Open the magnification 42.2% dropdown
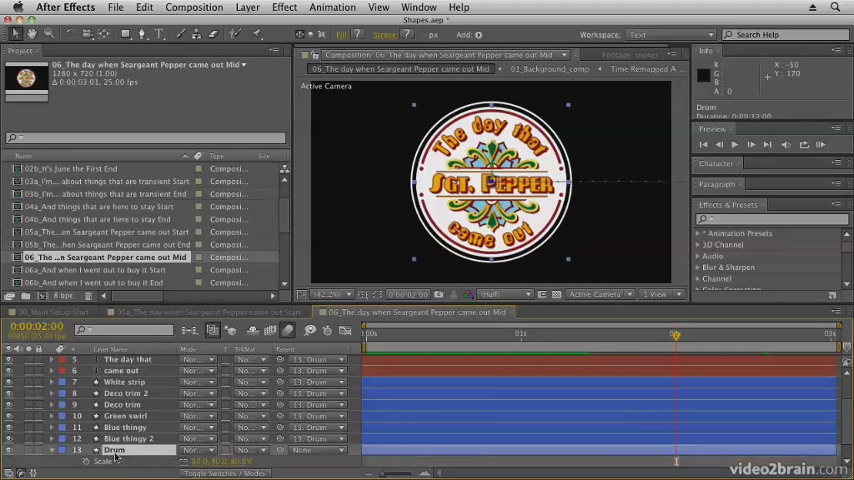 click(331, 294)
